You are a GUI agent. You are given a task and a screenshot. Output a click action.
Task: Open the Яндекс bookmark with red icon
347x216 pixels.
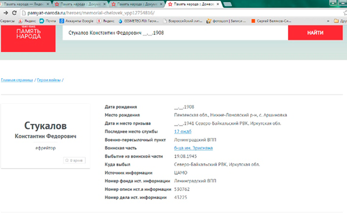coord(27,21)
